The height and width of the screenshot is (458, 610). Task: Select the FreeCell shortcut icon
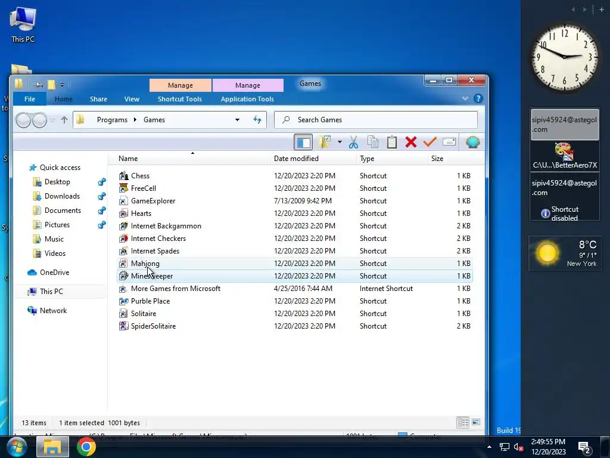(x=123, y=188)
